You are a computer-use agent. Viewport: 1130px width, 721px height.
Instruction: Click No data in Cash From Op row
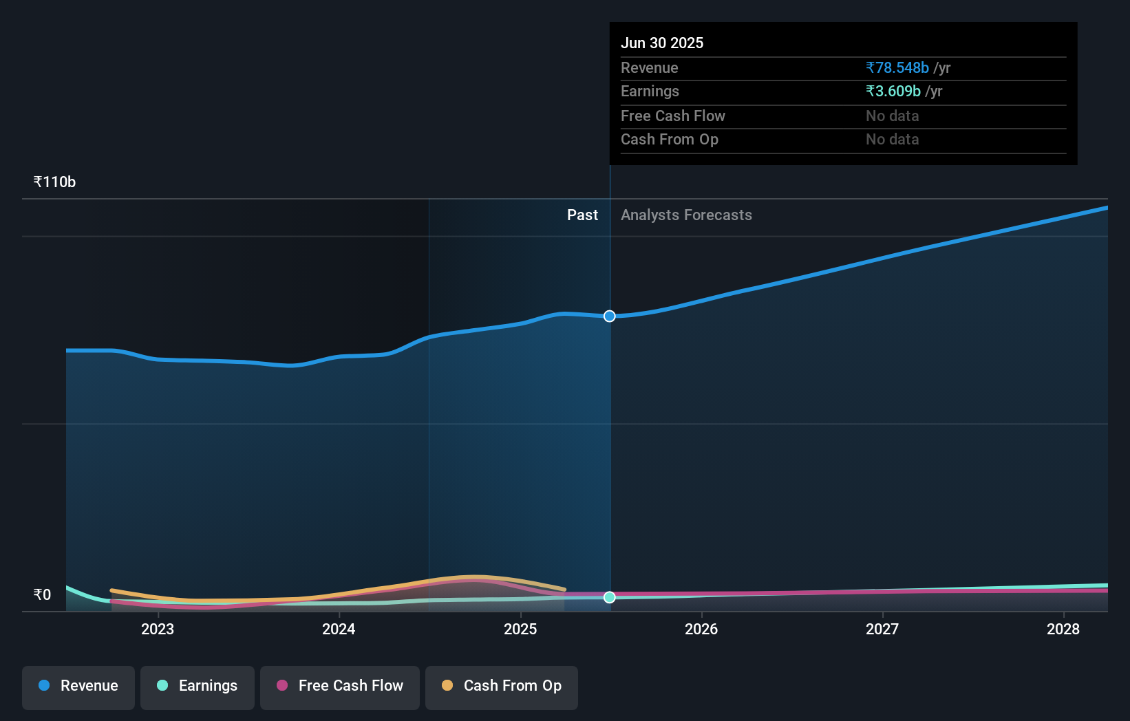click(x=893, y=140)
